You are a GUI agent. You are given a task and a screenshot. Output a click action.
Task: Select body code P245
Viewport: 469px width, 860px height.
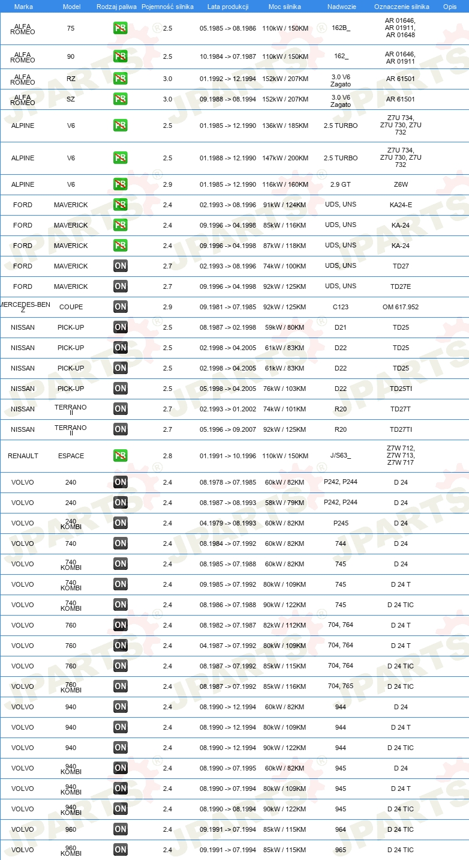tap(341, 523)
